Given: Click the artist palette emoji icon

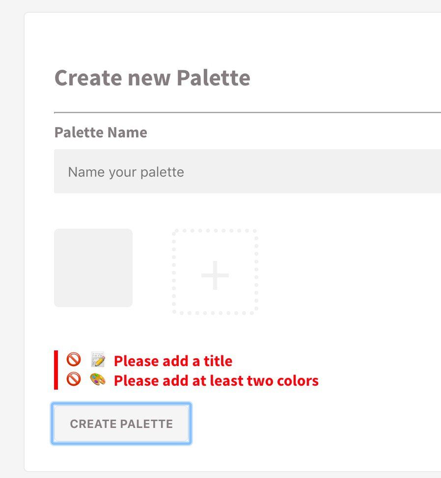Looking at the screenshot, I should coord(98,380).
